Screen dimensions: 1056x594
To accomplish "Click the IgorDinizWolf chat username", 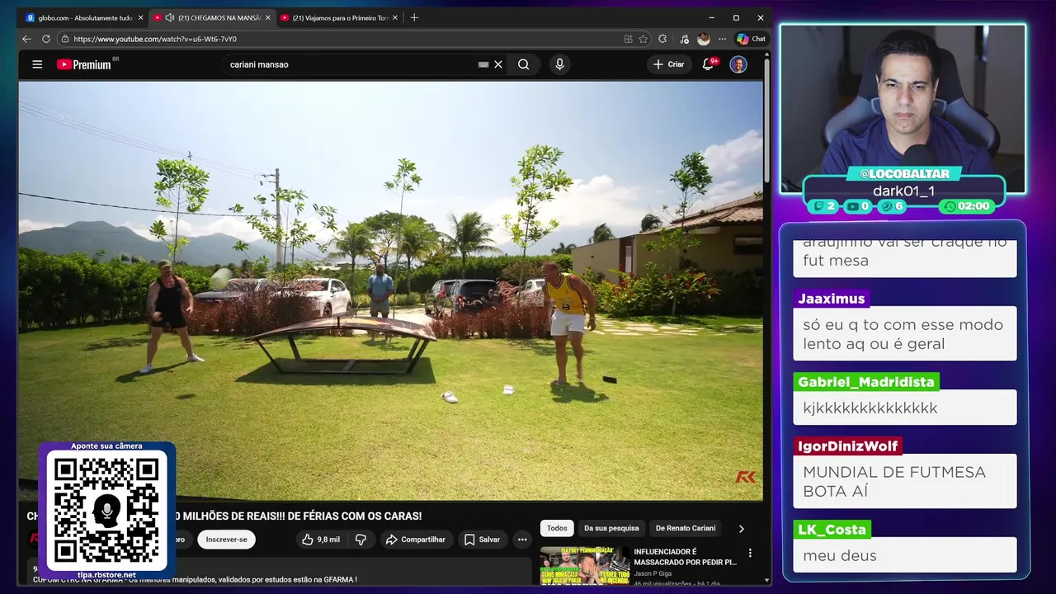I will [848, 446].
